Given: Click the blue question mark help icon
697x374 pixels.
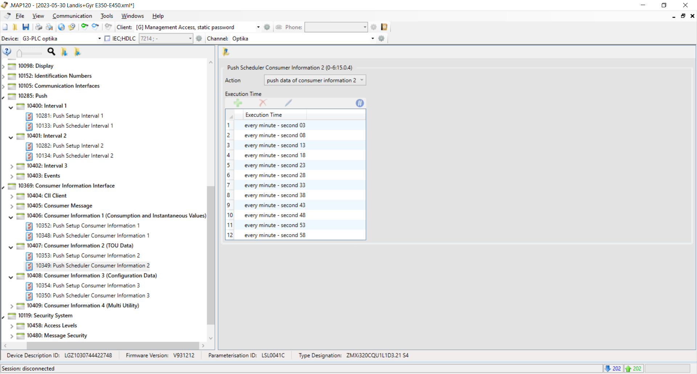Looking at the screenshot, I should (7, 52).
